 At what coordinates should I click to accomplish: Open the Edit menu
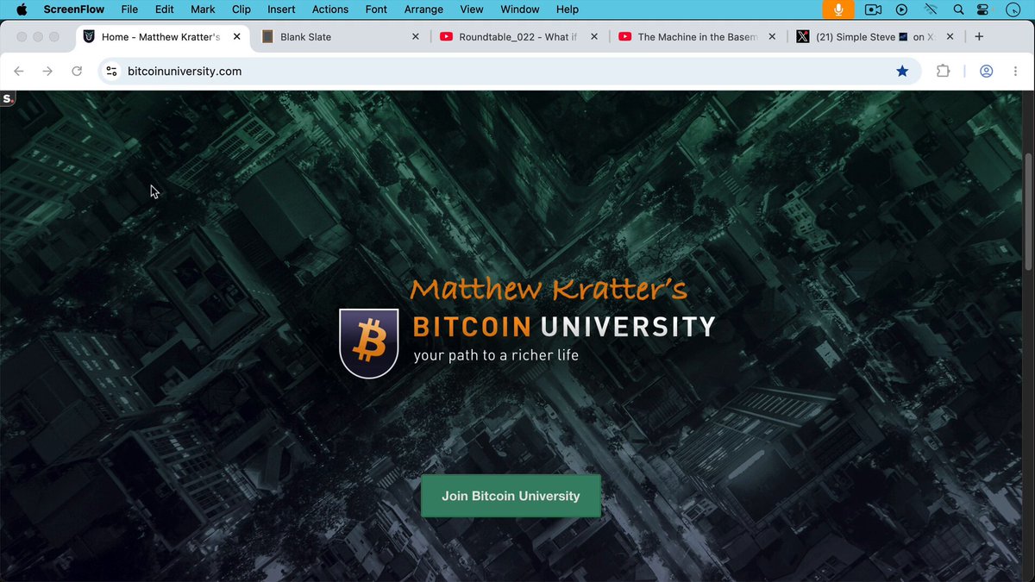164,9
